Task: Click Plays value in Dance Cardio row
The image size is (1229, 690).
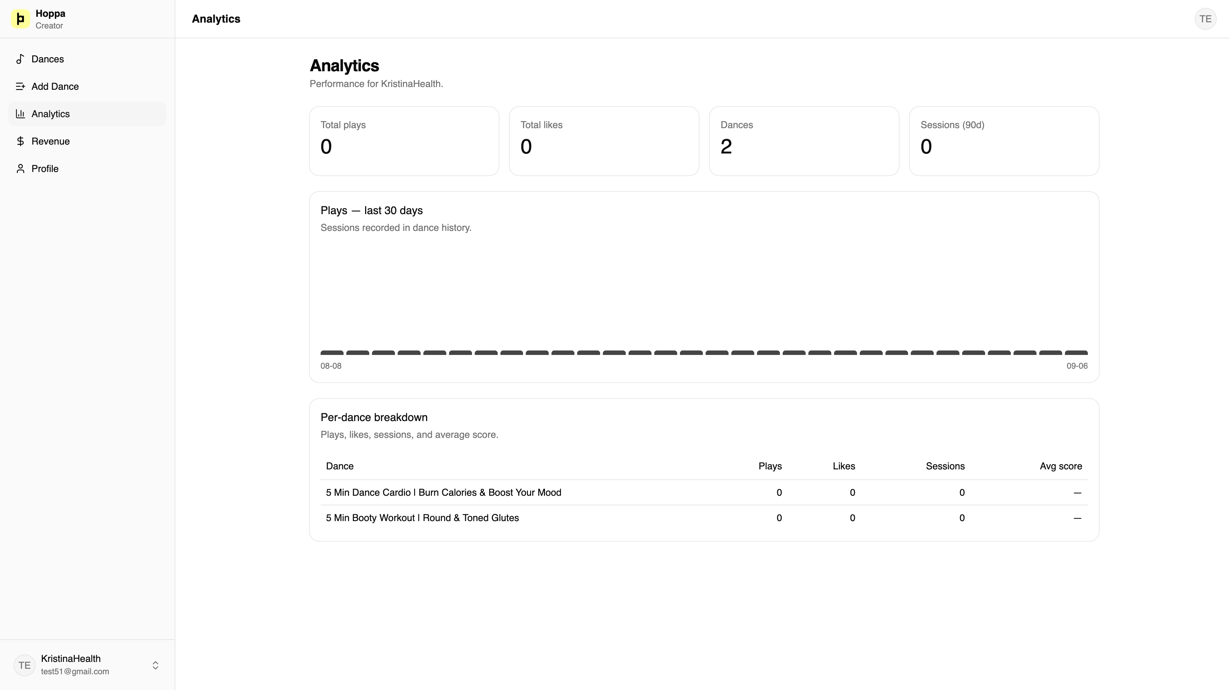Action: (779, 492)
